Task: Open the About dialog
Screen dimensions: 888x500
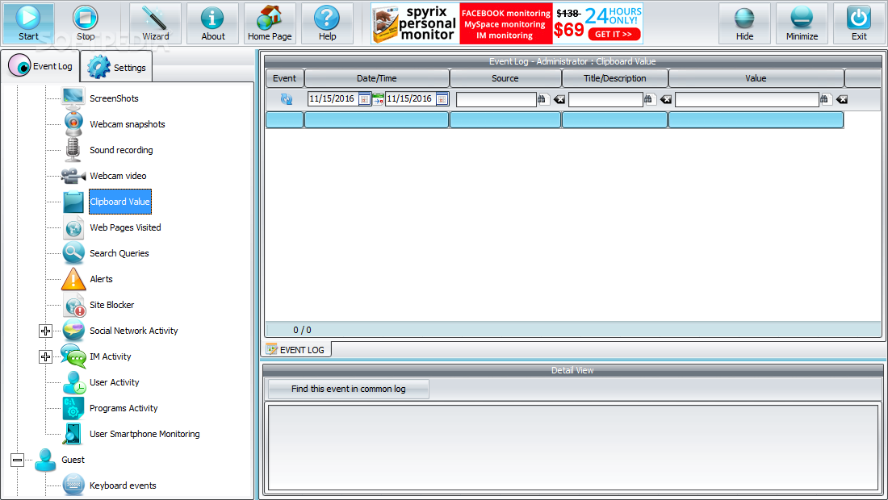Action: click(213, 23)
